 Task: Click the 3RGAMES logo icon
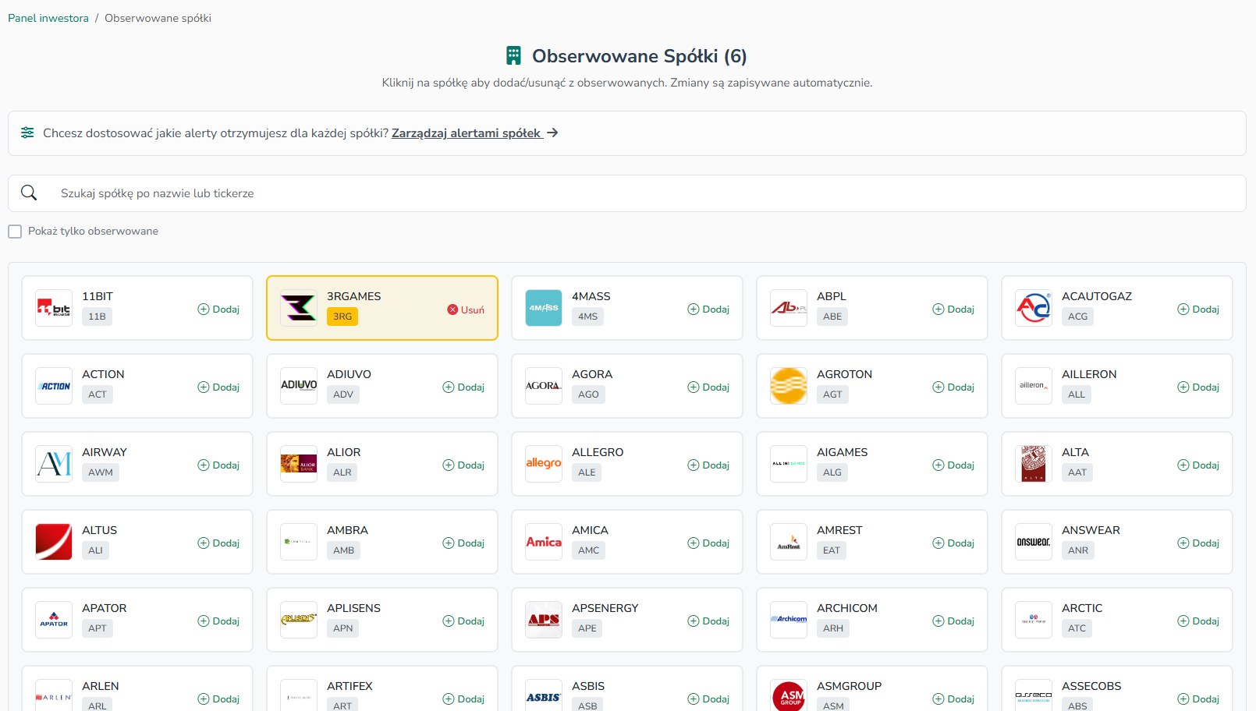(x=299, y=308)
